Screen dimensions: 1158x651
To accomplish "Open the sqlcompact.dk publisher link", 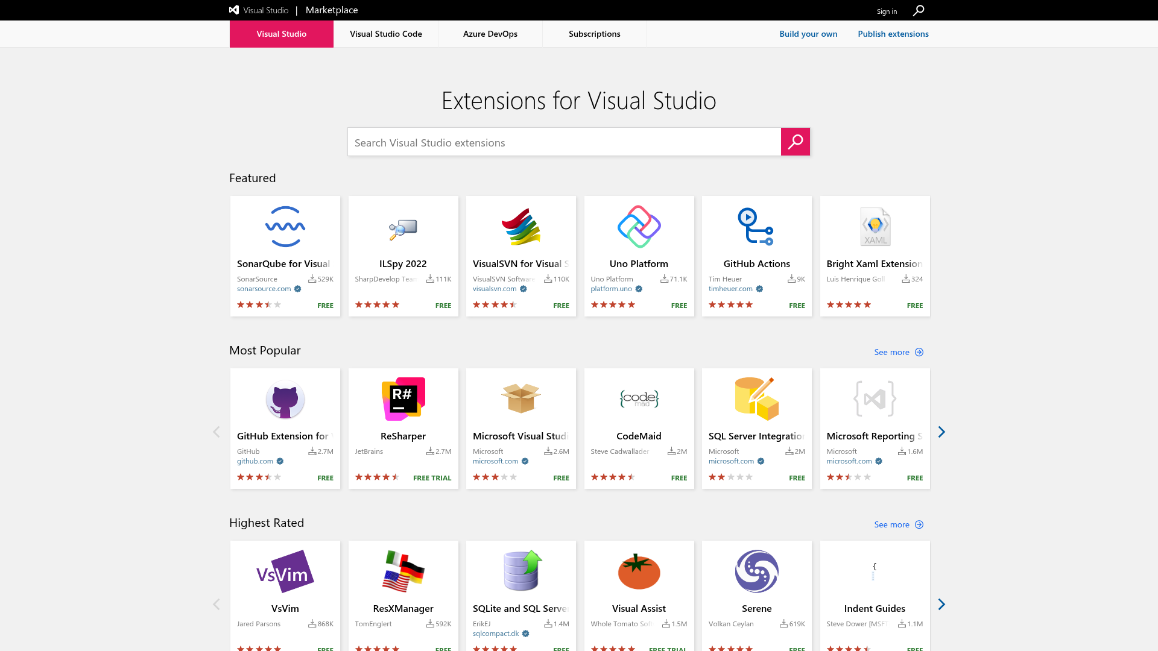I will 496,634.
